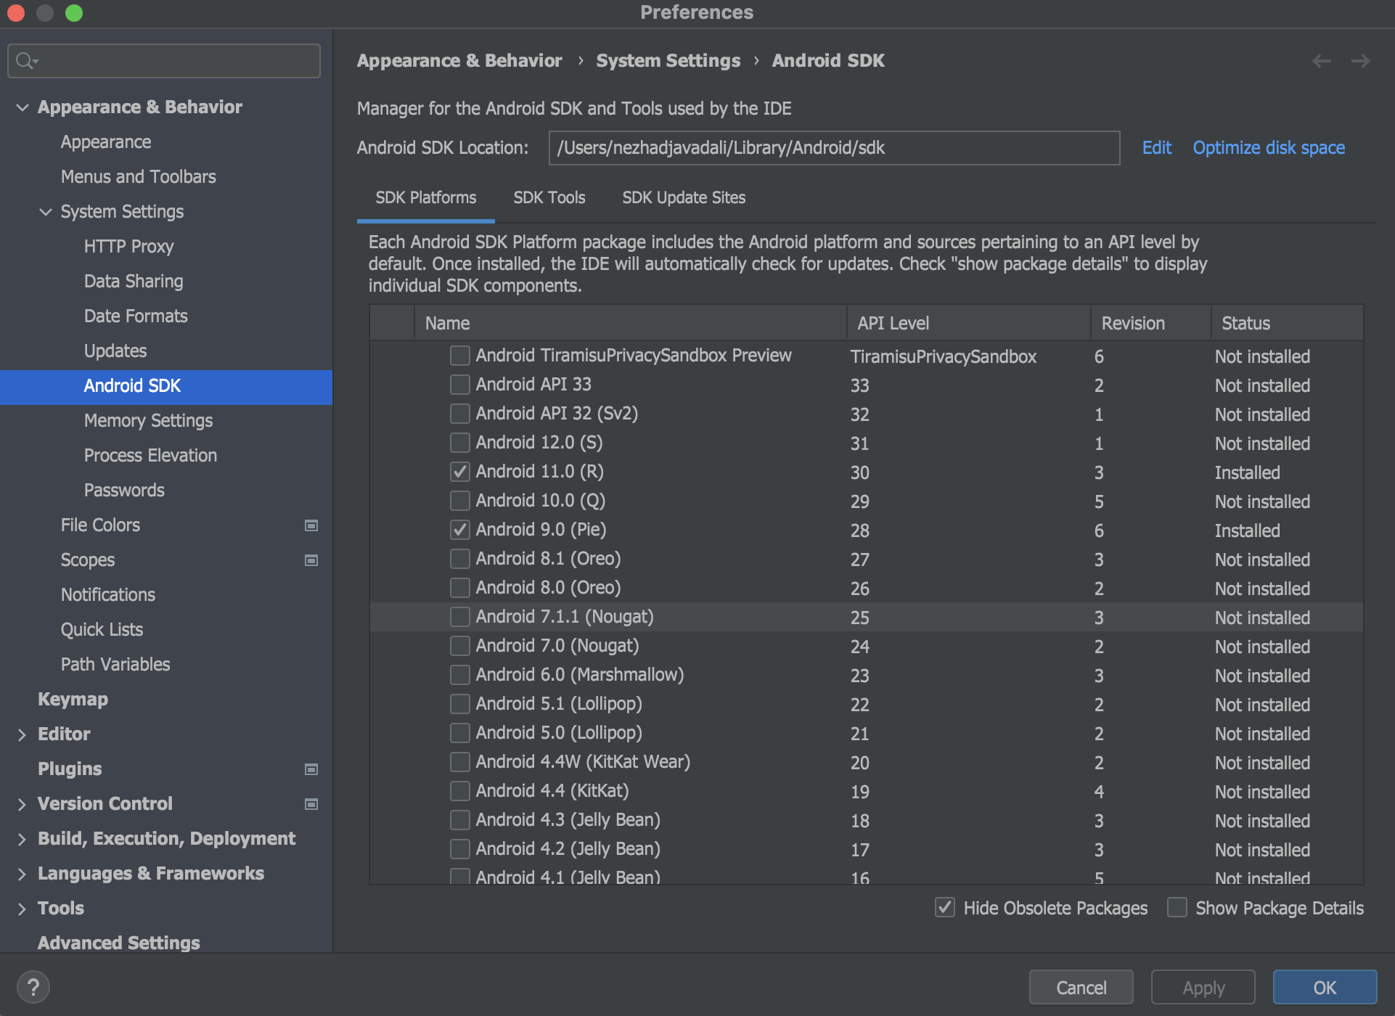Open Date Formats settings
Viewport: 1395px width, 1016px height.
coord(136,316)
